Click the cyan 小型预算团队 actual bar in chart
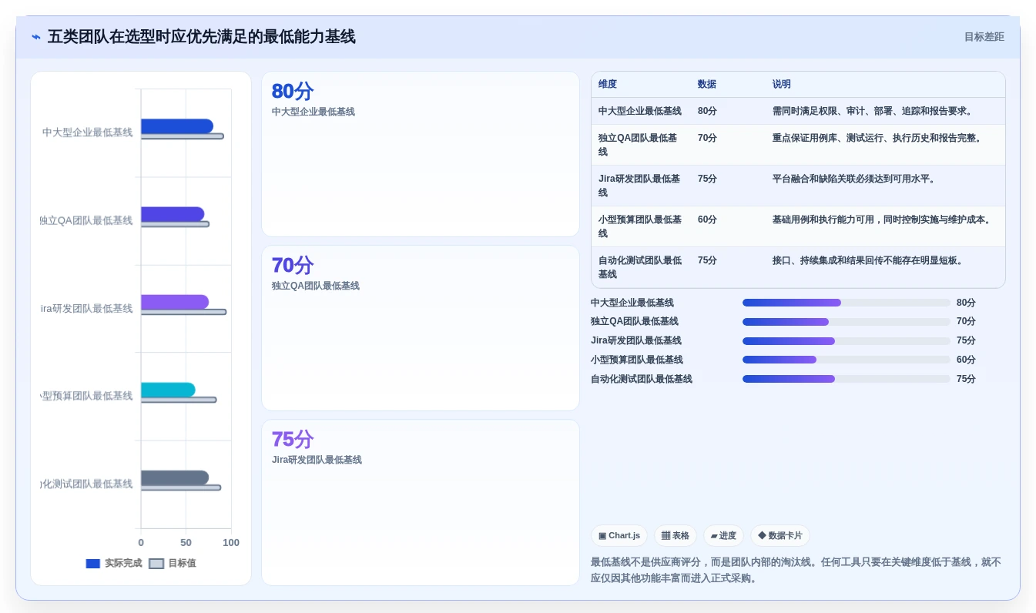The height and width of the screenshot is (613, 1036). pyautogui.click(x=168, y=390)
